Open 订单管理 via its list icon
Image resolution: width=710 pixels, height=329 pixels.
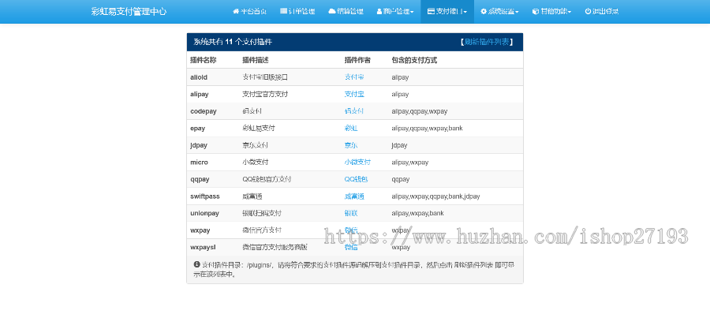coord(283,11)
